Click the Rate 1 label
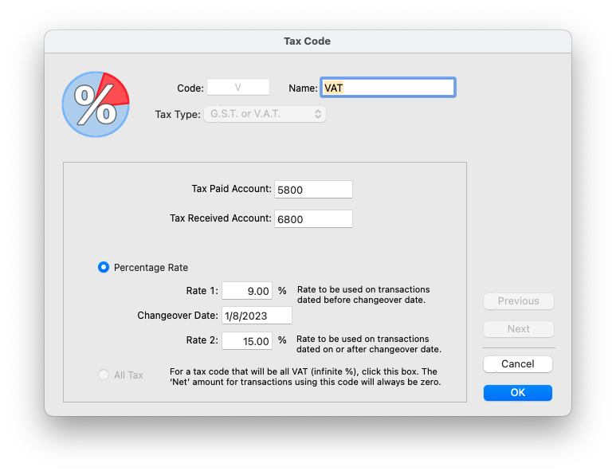 coord(202,291)
